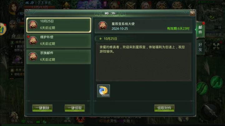Open the 10月25日 mail entry

[x=59, y=25]
